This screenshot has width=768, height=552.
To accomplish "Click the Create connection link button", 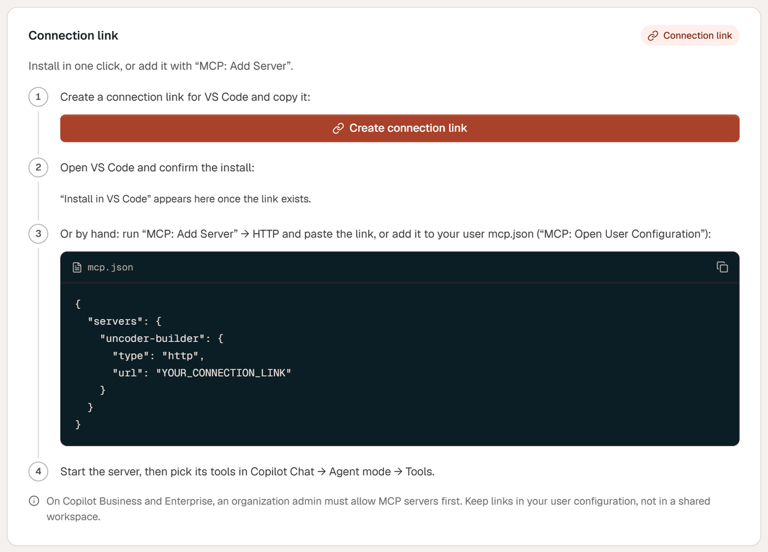I will coord(399,128).
